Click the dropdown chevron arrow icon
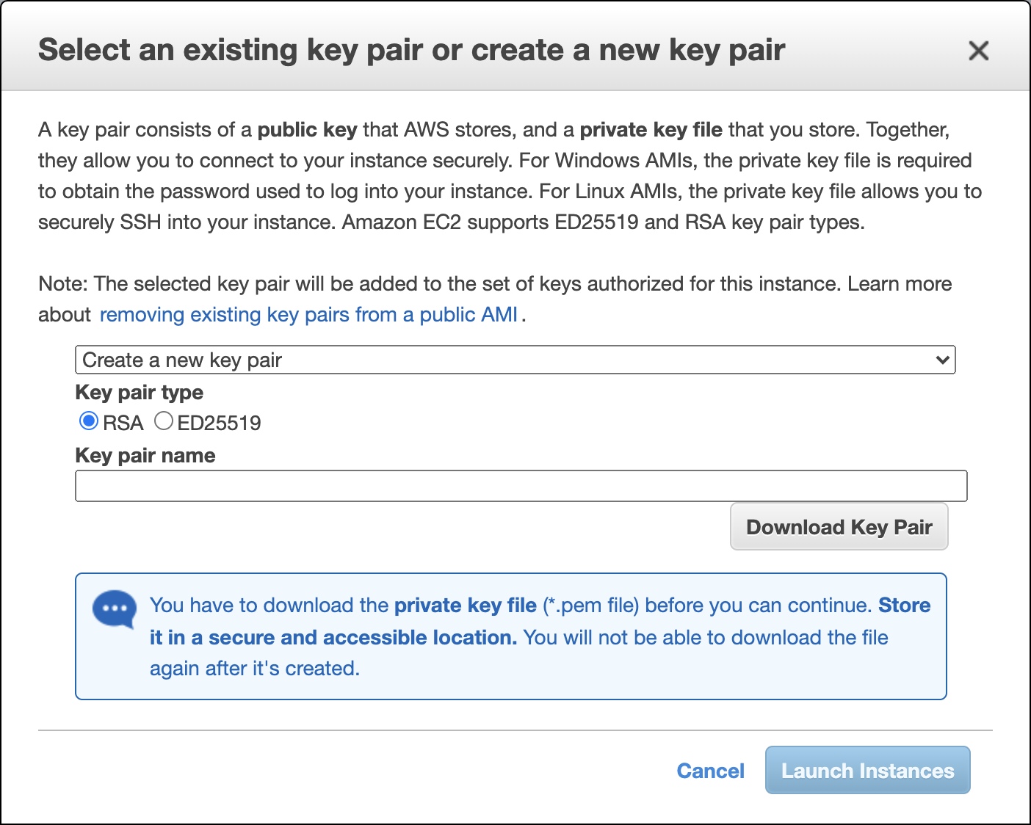1031x825 pixels. pyautogui.click(x=942, y=360)
